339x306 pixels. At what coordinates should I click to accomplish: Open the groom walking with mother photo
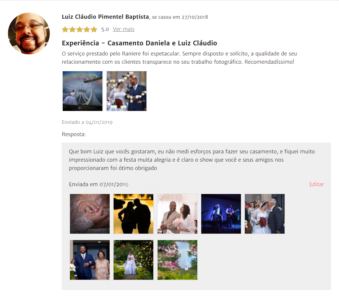(x=90, y=260)
